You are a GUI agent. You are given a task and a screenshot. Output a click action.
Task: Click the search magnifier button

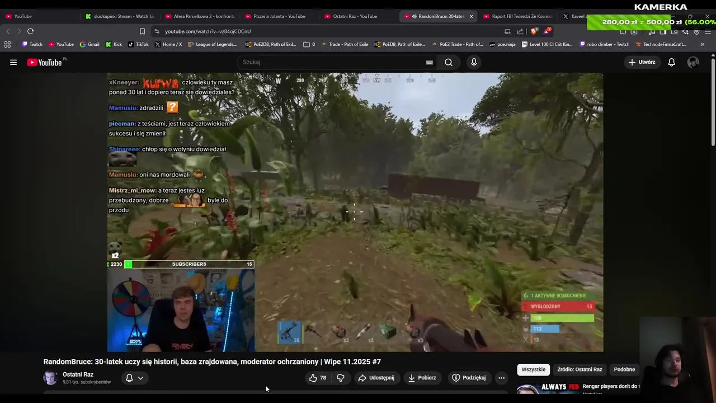(449, 62)
